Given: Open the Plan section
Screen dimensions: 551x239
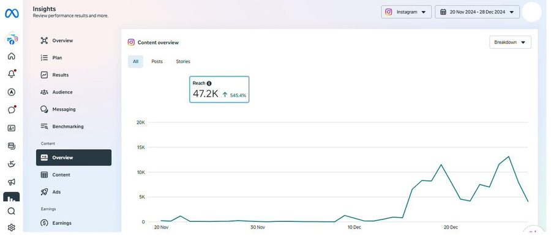Looking at the screenshot, I should coord(74,57).
